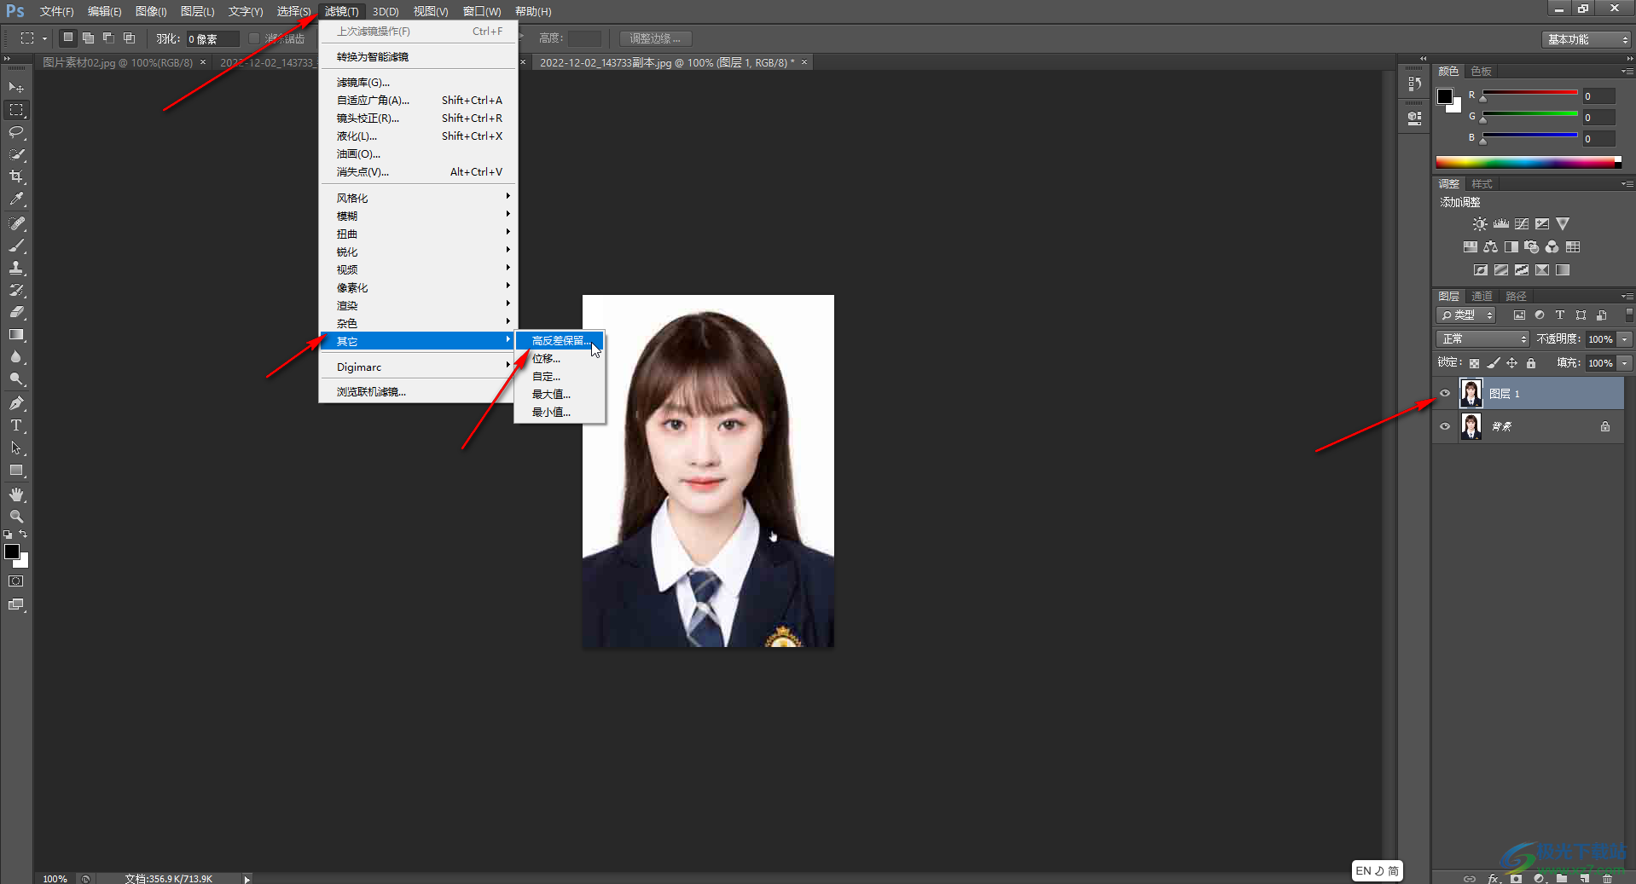1636x884 pixels.
Task: Select the Dodge tool
Action: tap(16, 378)
